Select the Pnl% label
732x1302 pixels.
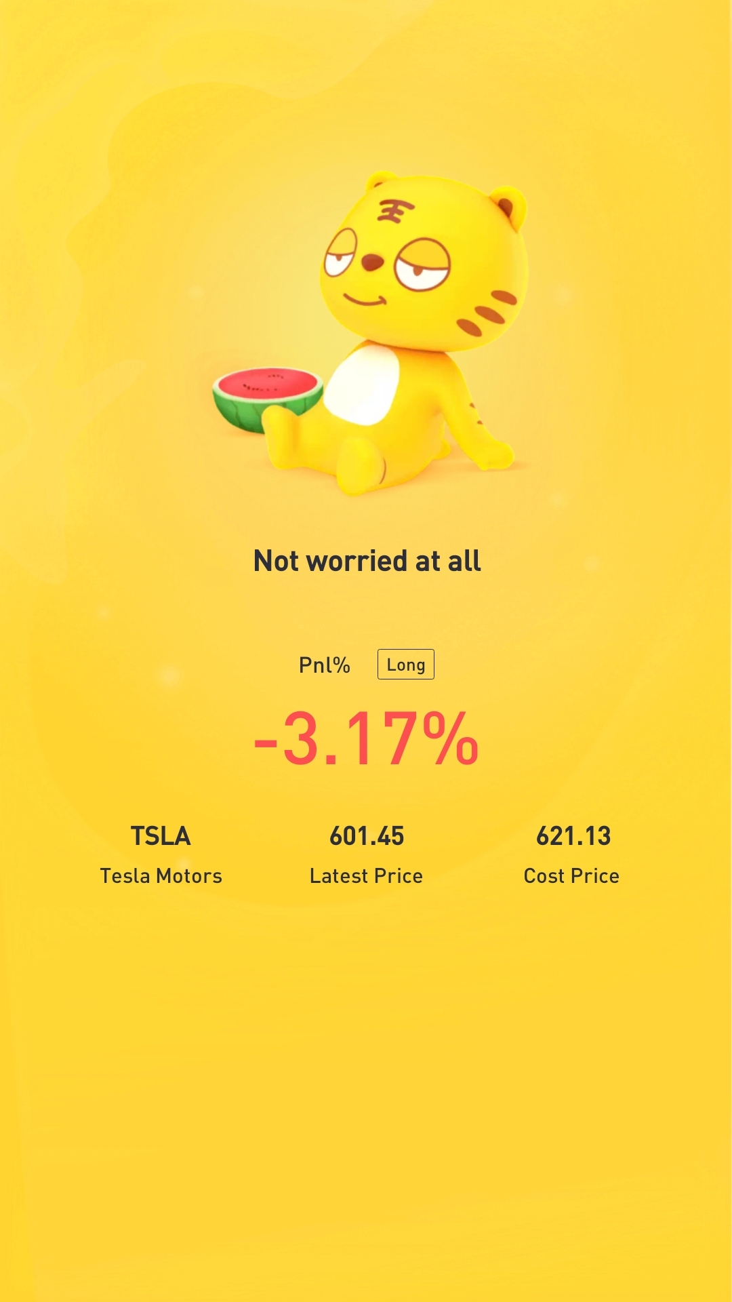325,665
